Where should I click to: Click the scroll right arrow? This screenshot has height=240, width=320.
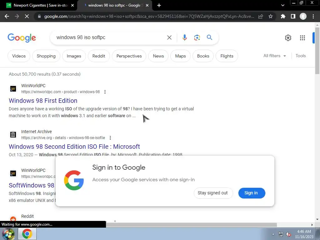pyautogui.click(x=312, y=225)
